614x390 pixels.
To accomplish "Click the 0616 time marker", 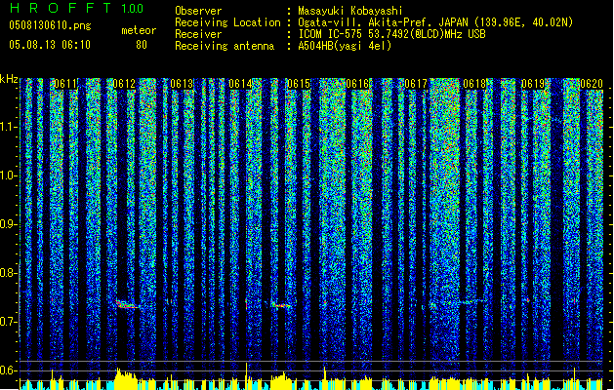I will [357, 84].
